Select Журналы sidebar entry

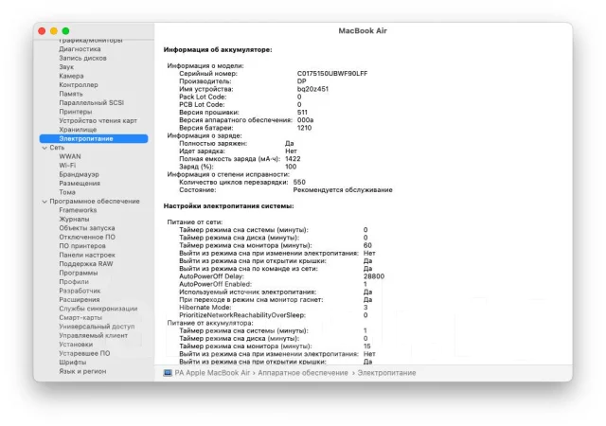point(74,219)
